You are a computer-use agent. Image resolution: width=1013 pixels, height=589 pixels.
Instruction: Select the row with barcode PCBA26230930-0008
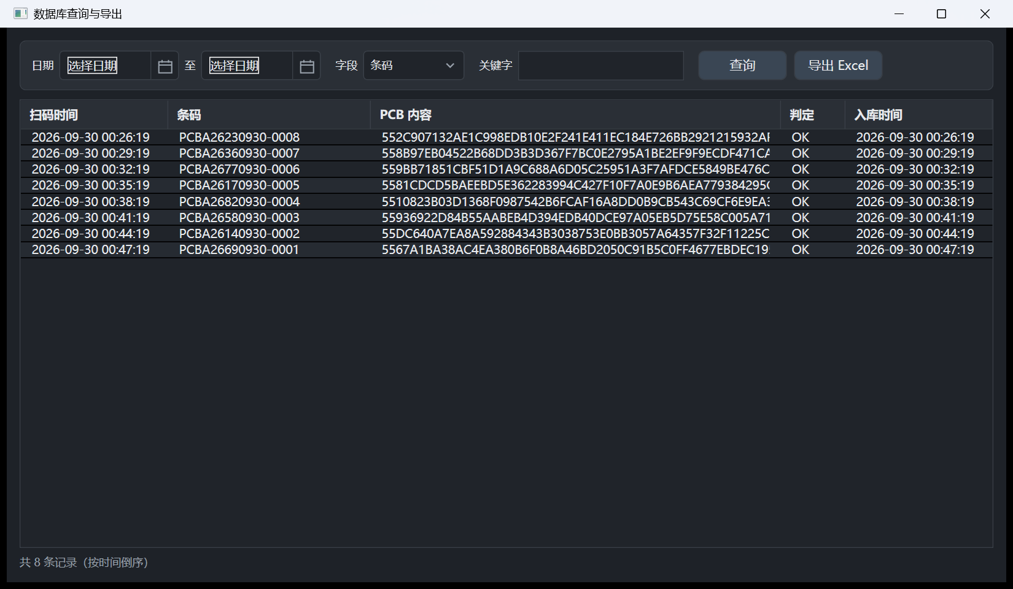click(506, 137)
